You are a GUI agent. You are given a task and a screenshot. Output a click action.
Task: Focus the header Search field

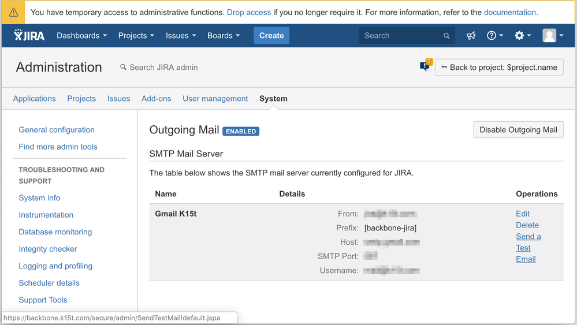[407, 36]
